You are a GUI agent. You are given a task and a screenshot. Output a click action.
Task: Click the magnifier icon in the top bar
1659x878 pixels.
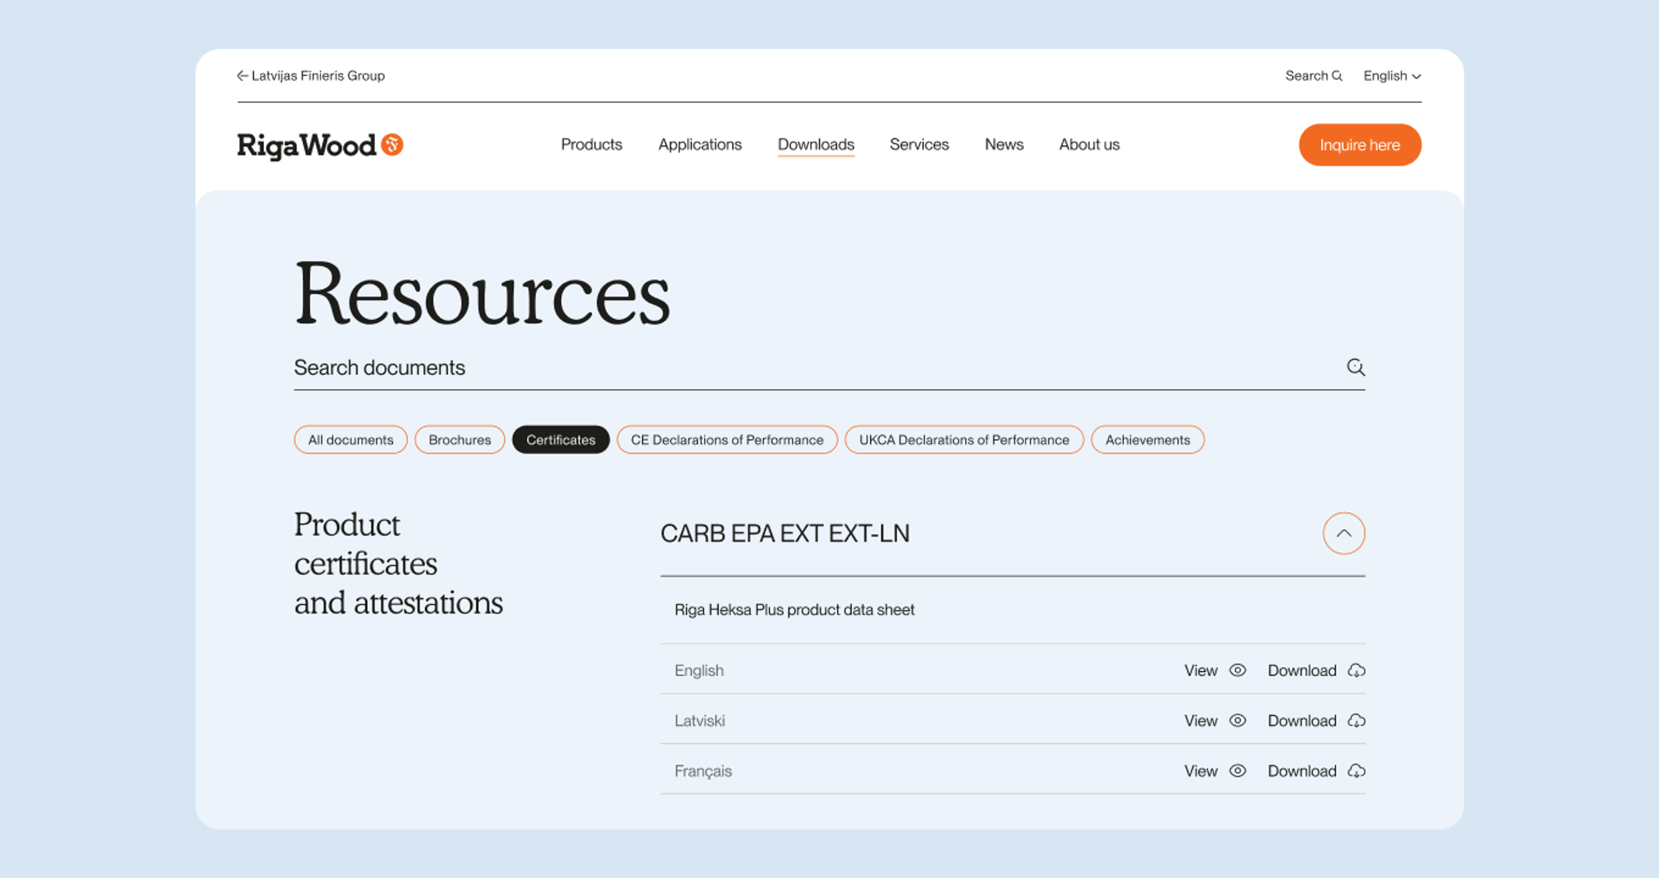click(x=1337, y=76)
